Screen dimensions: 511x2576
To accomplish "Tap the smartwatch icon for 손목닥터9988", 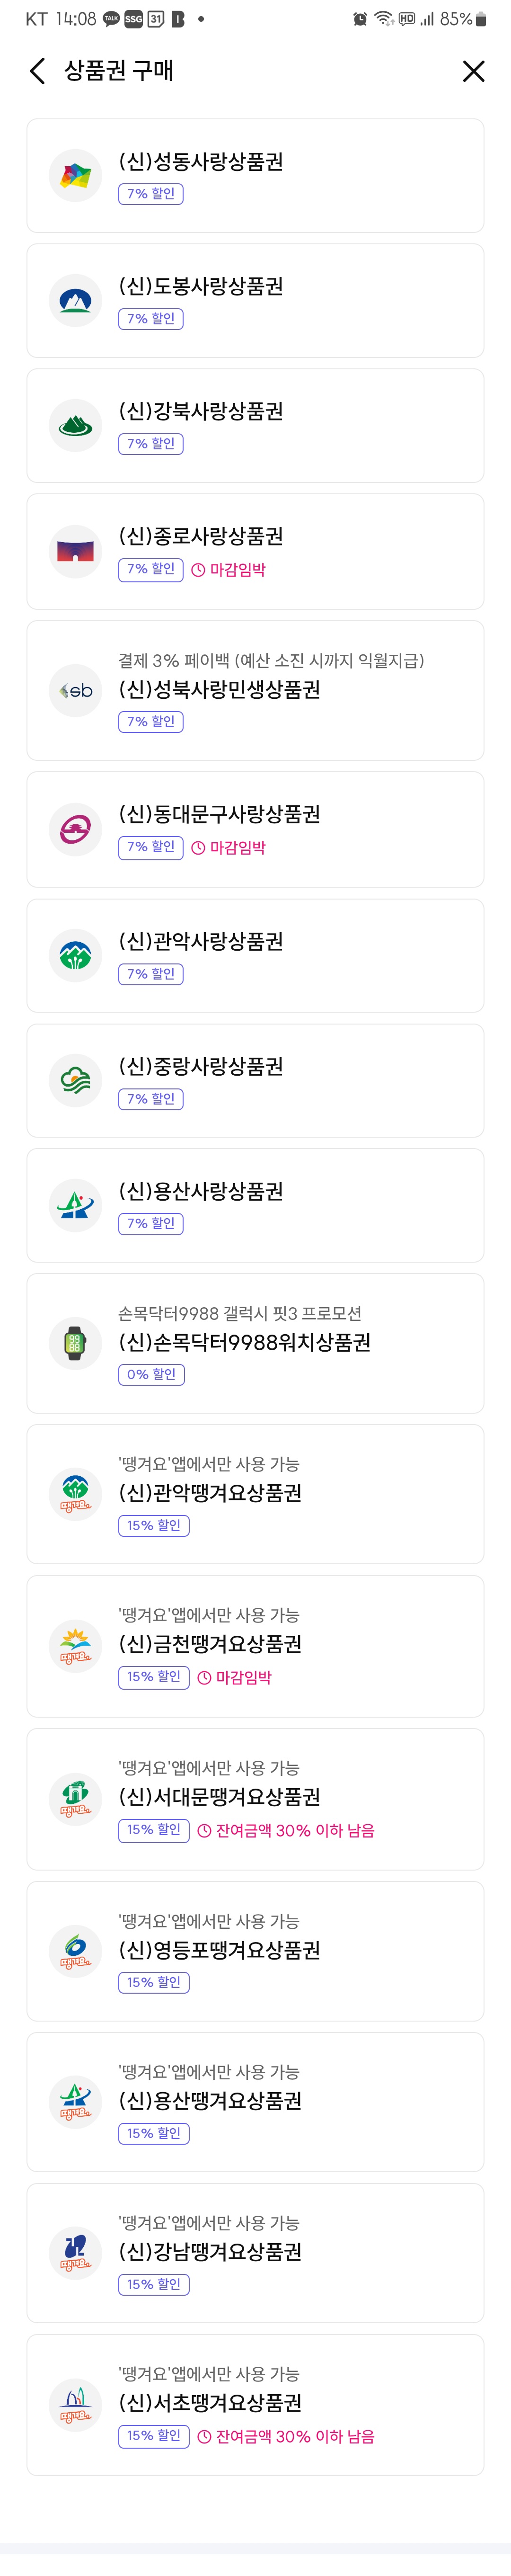I will (75, 1343).
